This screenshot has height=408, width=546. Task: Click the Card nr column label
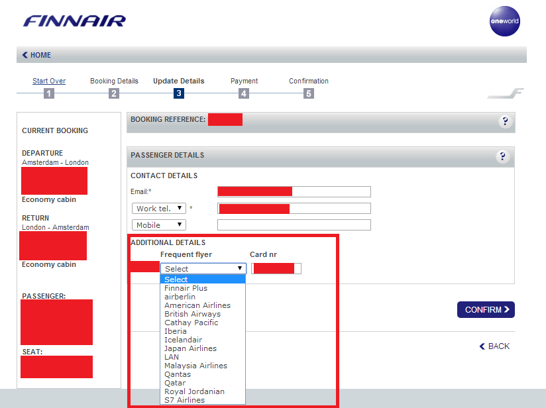pos(263,254)
